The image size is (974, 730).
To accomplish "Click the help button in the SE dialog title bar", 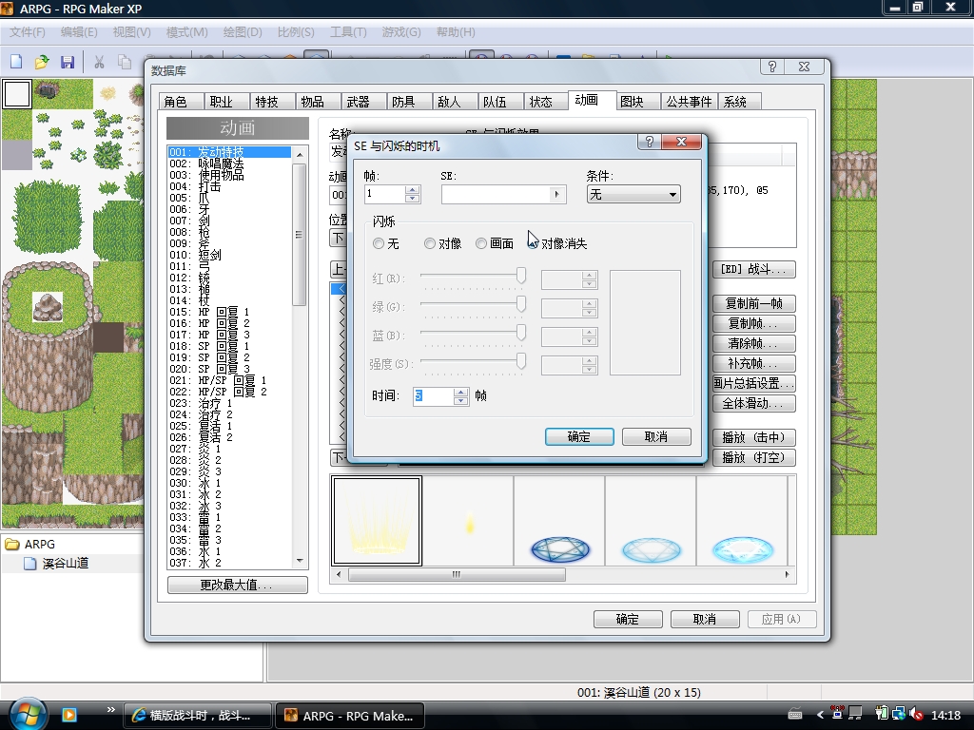I will (649, 143).
